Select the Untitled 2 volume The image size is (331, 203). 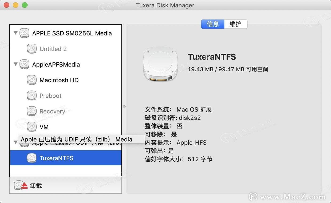click(66, 49)
